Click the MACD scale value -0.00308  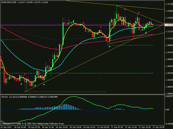click(169, 124)
